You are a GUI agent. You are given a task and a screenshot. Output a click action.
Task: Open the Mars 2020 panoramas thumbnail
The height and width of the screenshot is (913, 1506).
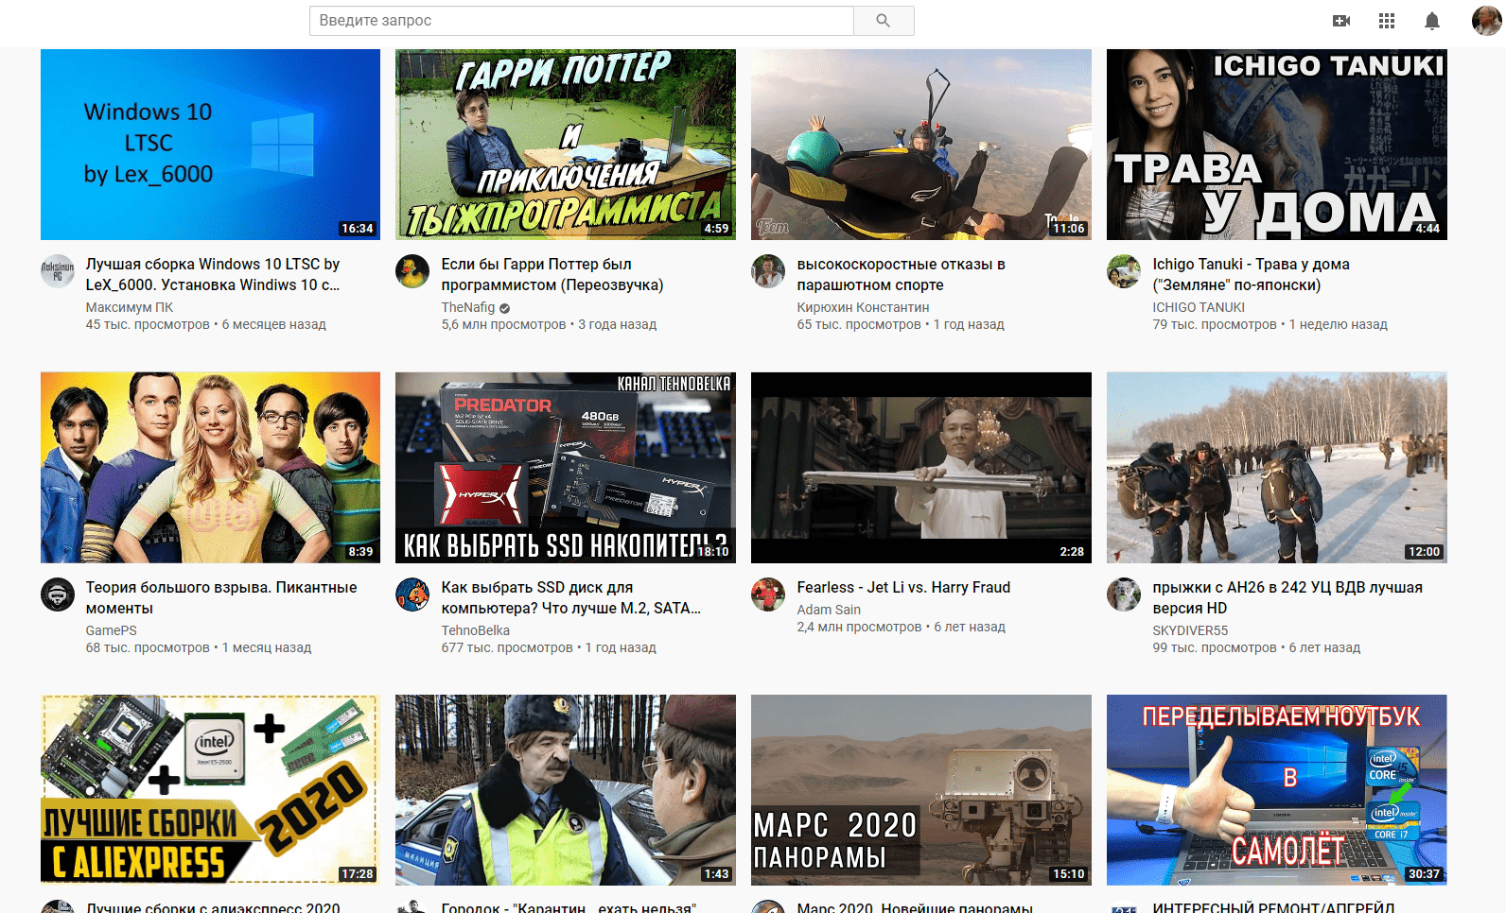[x=920, y=790]
